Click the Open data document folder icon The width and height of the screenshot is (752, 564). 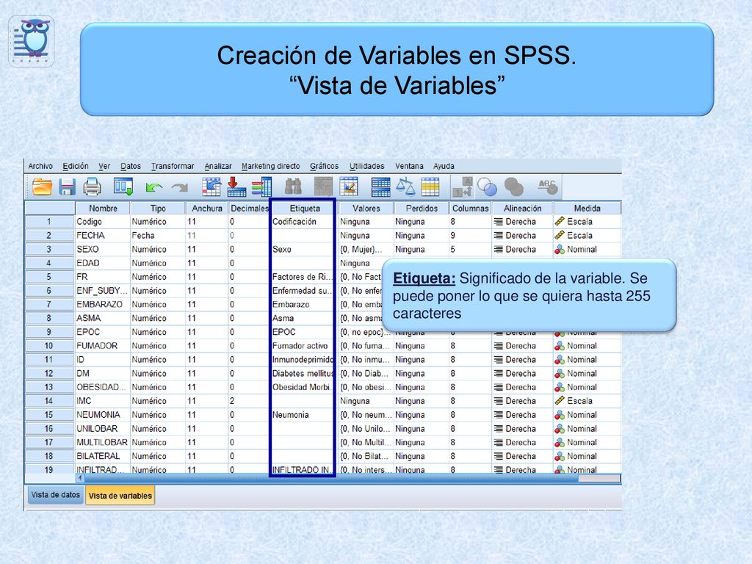point(42,187)
